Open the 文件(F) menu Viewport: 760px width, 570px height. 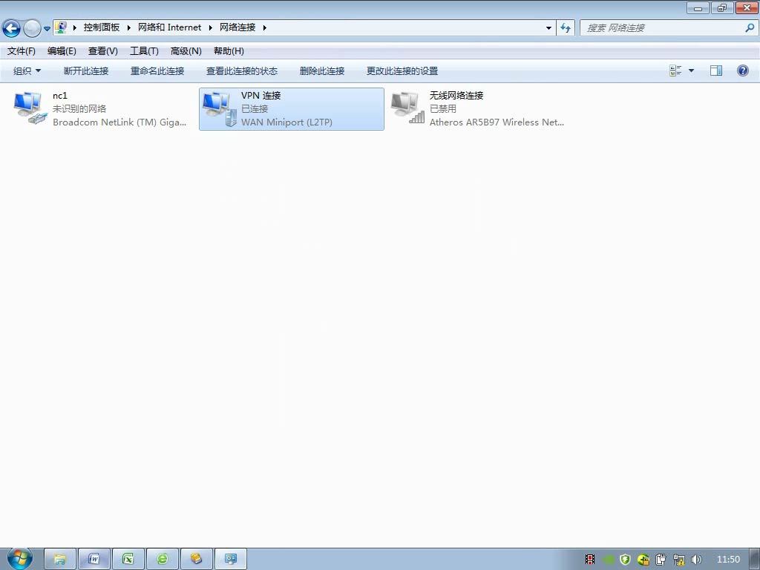(22, 51)
